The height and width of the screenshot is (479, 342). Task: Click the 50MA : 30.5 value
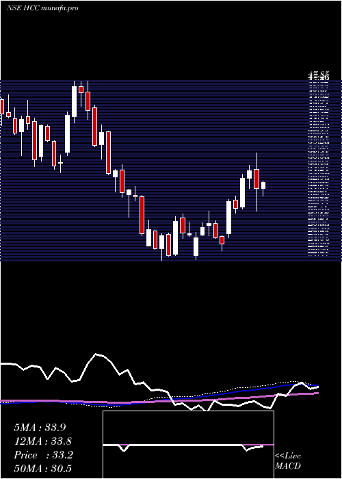coord(42,469)
